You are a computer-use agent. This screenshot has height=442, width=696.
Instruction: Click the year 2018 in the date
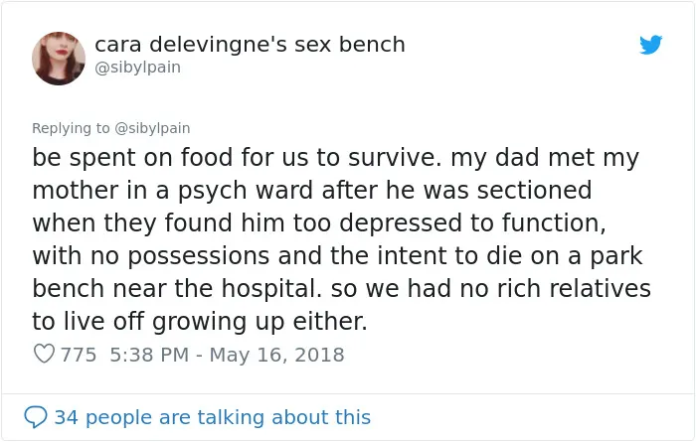pyautogui.click(x=319, y=355)
